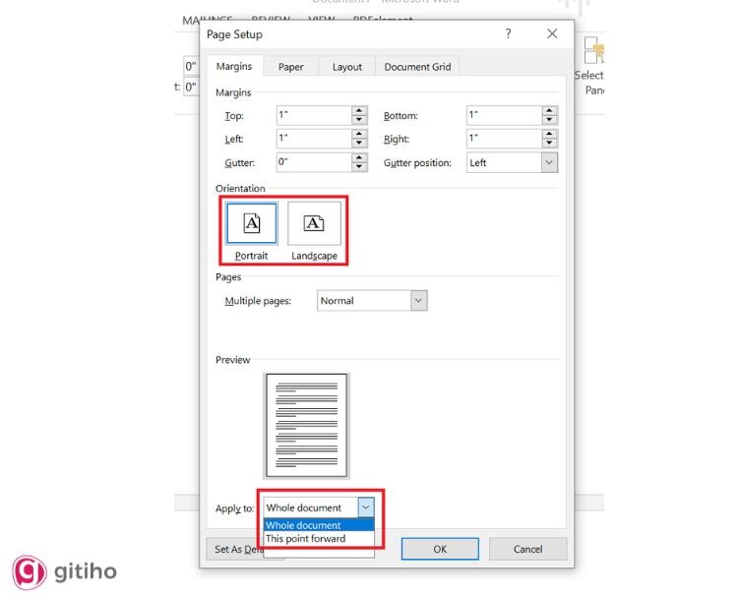Increase the Left margin value
The height and width of the screenshot is (594, 738).
(x=359, y=134)
